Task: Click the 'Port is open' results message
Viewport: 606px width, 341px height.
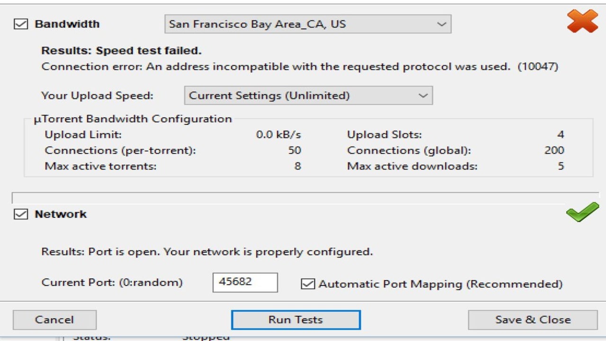Action: 207,251
